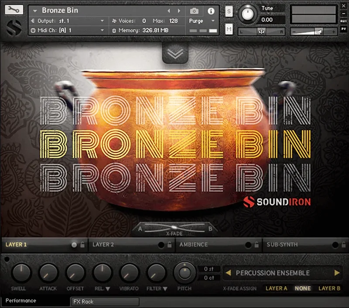Click the Pitch knob

click(185, 273)
